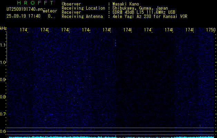Click the 0.9 kHz frequency label
Screen dimensions: 217x138
coord(3,80)
